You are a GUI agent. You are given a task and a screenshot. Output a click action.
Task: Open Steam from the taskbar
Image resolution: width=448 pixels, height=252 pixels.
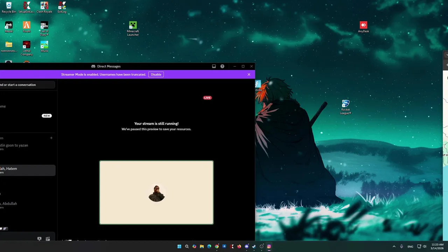(254, 246)
